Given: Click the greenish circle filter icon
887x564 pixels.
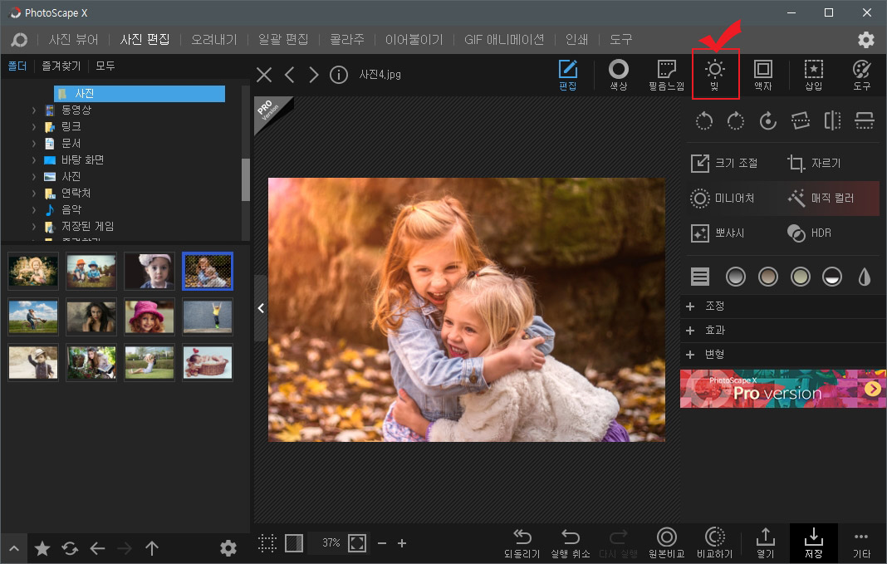Looking at the screenshot, I should click(x=800, y=277).
